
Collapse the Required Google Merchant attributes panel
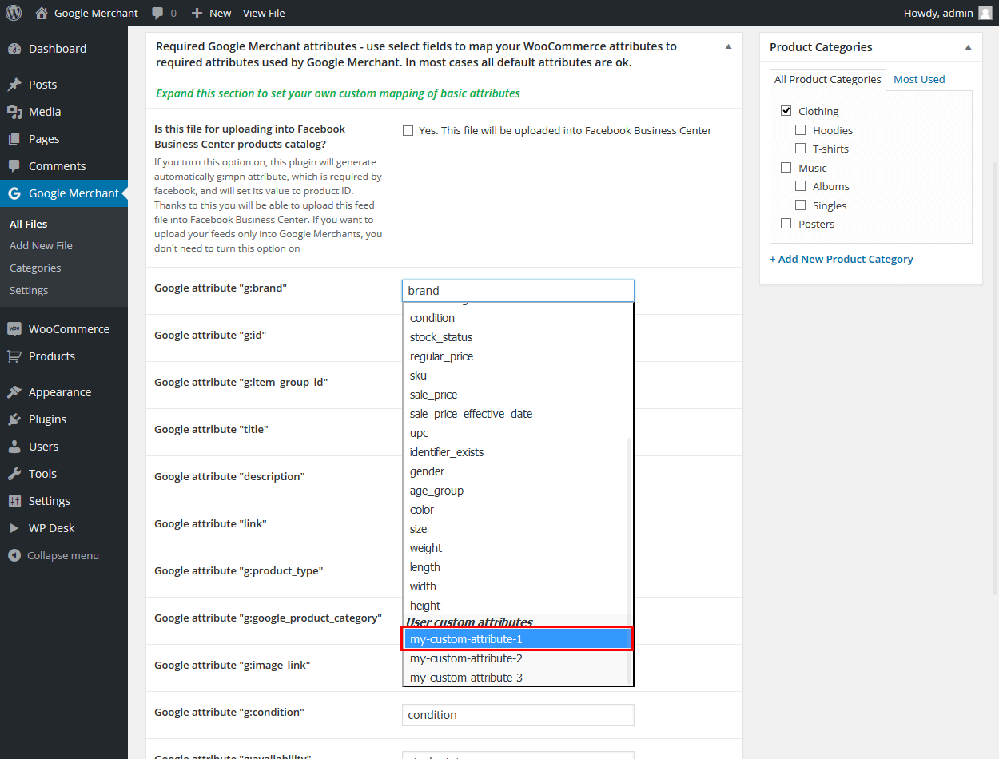pos(728,47)
